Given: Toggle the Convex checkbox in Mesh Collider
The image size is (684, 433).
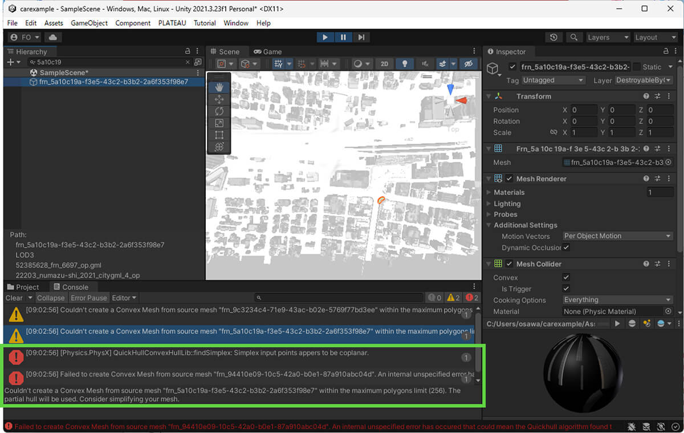Looking at the screenshot, I should 566,278.
